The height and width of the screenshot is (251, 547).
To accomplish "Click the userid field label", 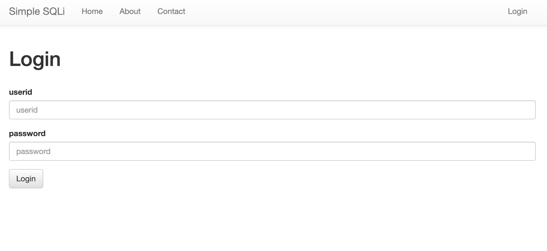I will point(20,92).
